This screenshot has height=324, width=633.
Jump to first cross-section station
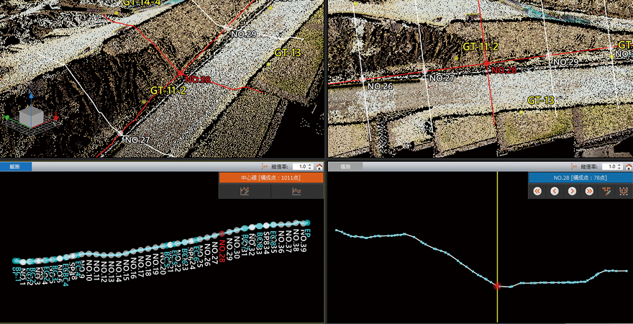tap(537, 191)
